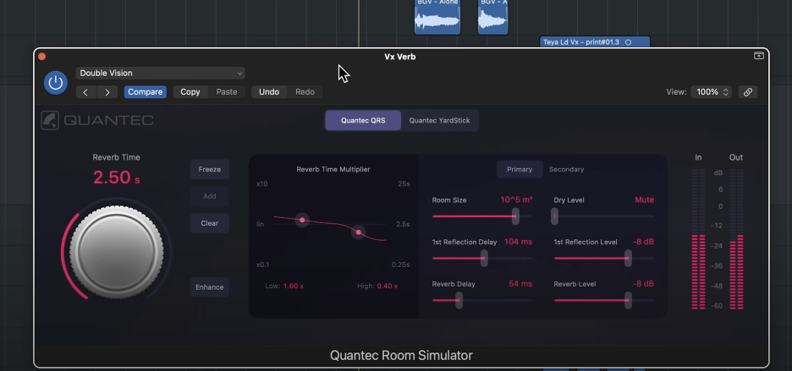Click the large Reverb Time knob

click(x=117, y=252)
